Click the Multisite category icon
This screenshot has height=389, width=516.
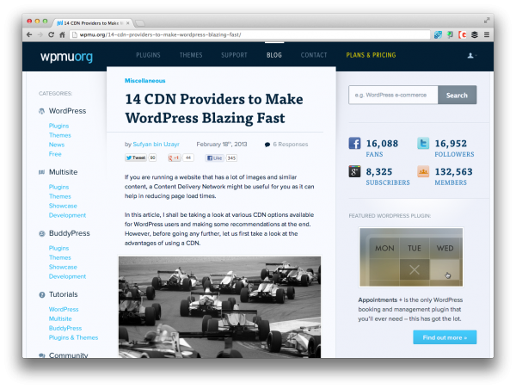coord(41,172)
